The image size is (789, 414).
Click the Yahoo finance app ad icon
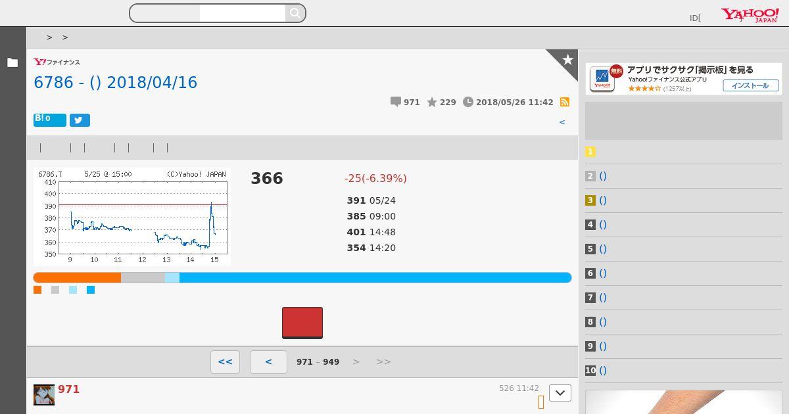coord(602,78)
